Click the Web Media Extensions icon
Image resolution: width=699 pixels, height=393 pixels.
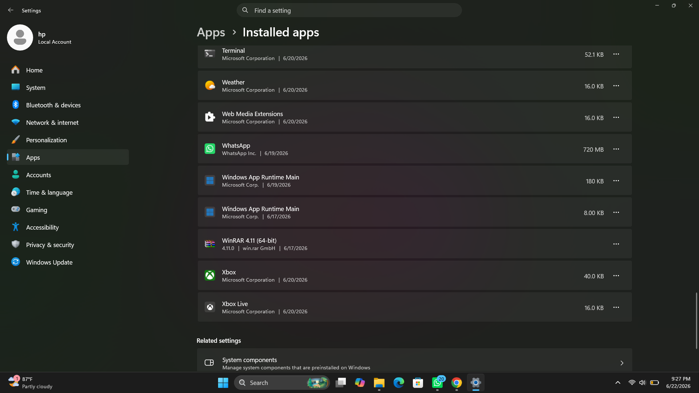point(210,117)
